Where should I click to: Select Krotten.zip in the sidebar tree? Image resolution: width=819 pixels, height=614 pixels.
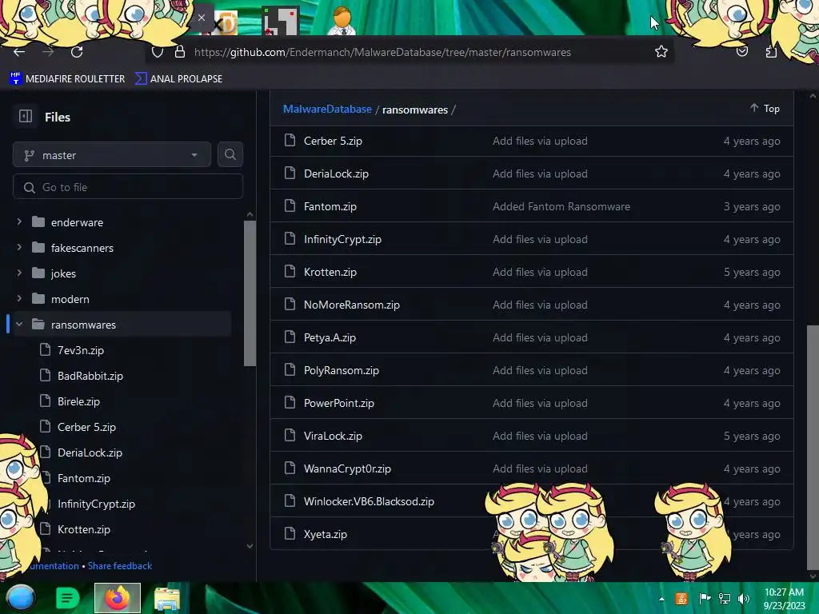coord(83,529)
